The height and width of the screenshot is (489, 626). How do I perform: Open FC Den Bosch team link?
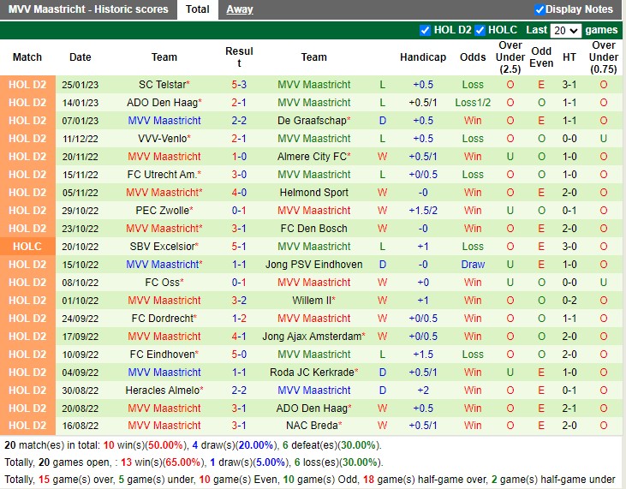(x=313, y=229)
